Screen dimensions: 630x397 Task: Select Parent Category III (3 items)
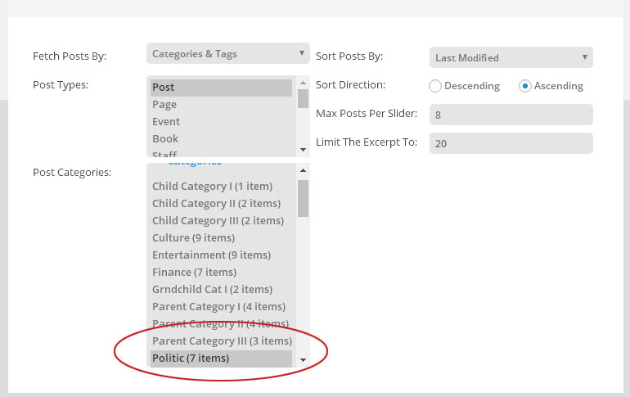pyautogui.click(x=221, y=341)
